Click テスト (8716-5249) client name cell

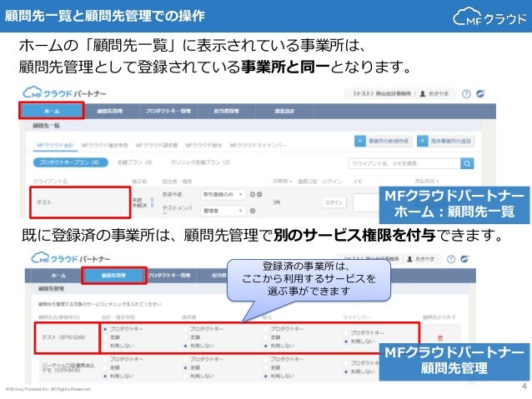(63, 337)
